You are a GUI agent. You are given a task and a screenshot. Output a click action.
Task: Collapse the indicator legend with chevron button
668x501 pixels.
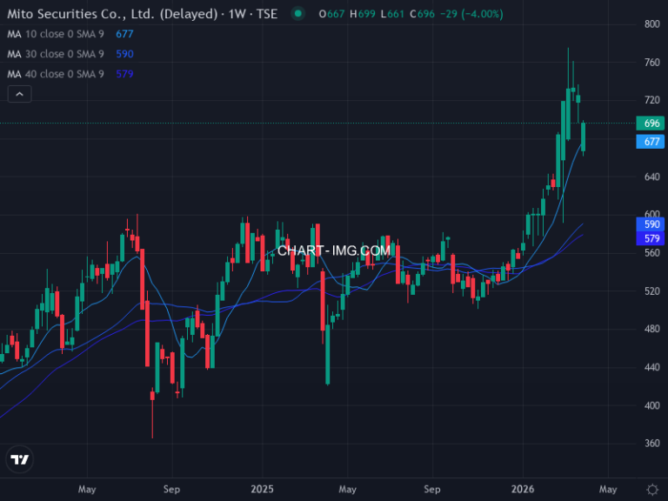click(x=20, y=94)
